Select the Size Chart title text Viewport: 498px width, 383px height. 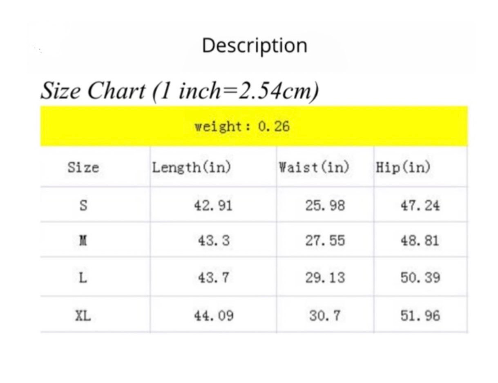click(x=179, y=91)
